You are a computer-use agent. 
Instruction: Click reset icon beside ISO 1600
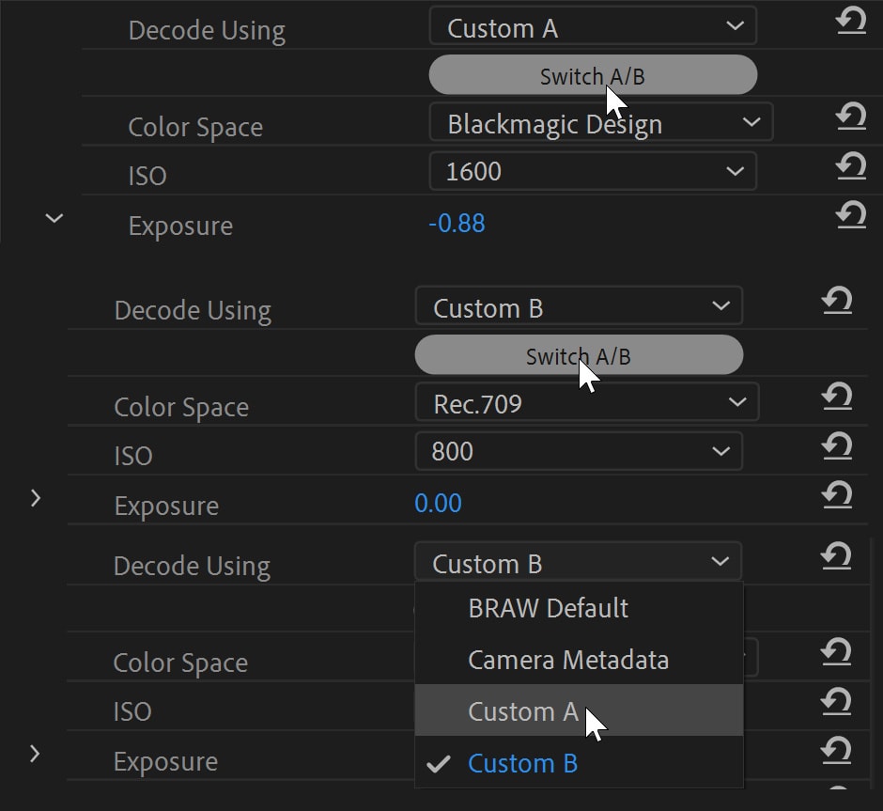coord(850,166)
